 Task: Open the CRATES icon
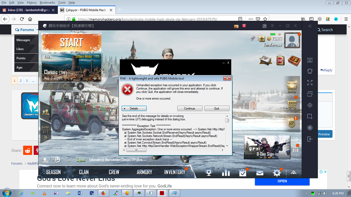[292, 87]
